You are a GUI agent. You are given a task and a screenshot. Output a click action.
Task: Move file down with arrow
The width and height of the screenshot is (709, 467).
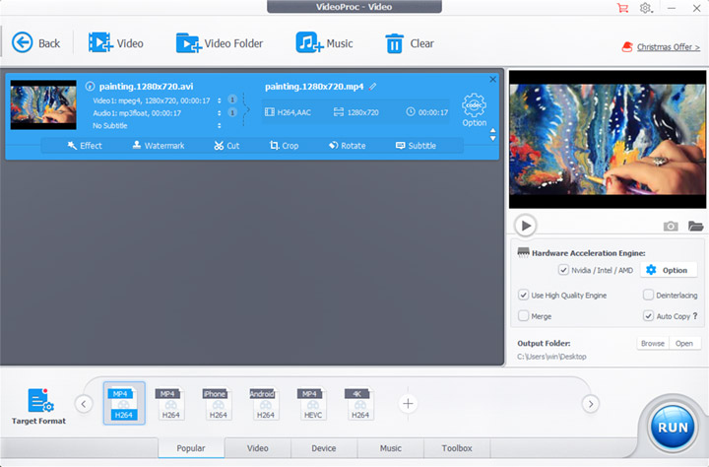pyautogui.click(x=493, y=139)
